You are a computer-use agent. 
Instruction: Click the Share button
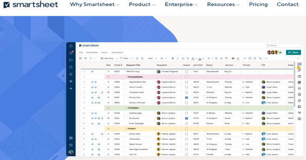click(x=293, y=52)
